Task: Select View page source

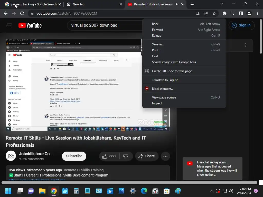Action: coord(184,97)
